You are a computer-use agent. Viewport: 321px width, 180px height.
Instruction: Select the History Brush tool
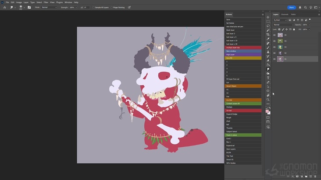(268, 56)
